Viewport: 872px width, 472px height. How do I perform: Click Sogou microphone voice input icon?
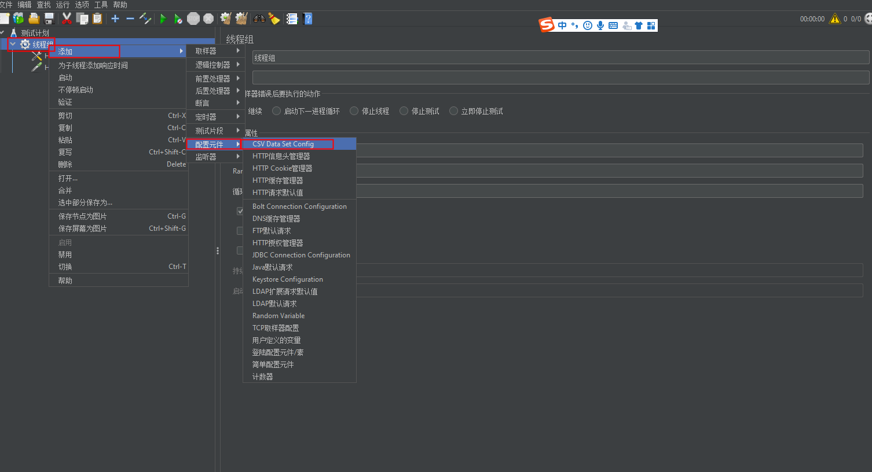click(x=600, y=25)
